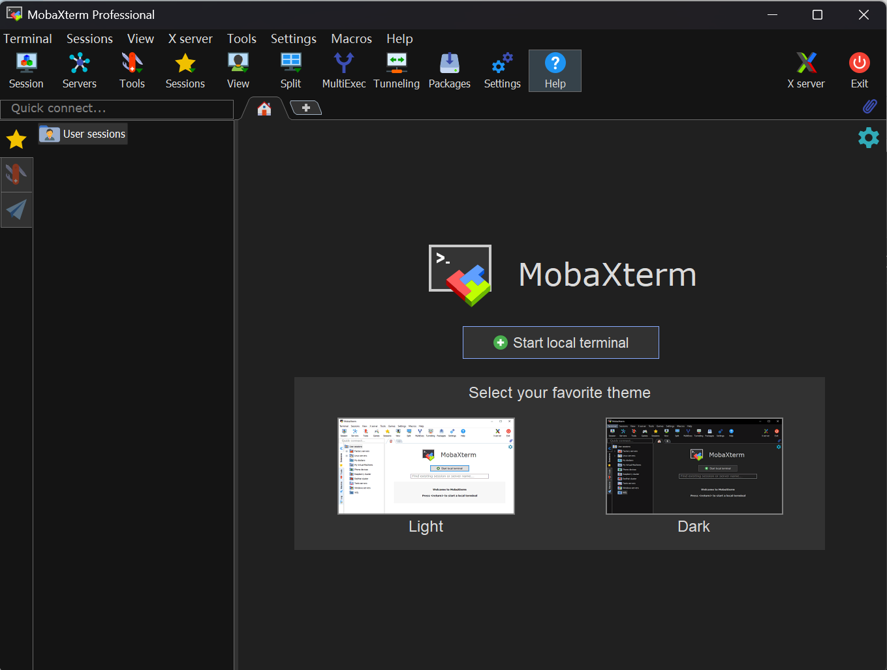Select the sidebar star sessions tab
This screenshot has height=670, width=887.
(16, 139)
